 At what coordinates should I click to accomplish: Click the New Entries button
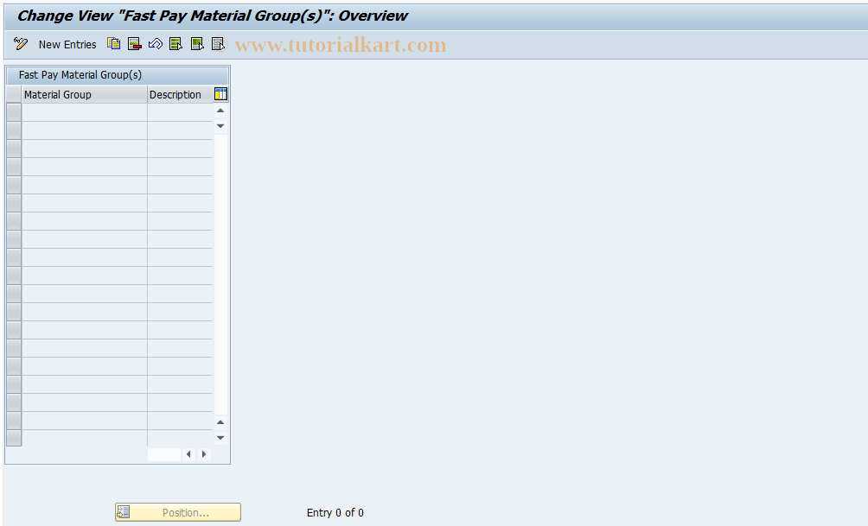coord(67,44)
